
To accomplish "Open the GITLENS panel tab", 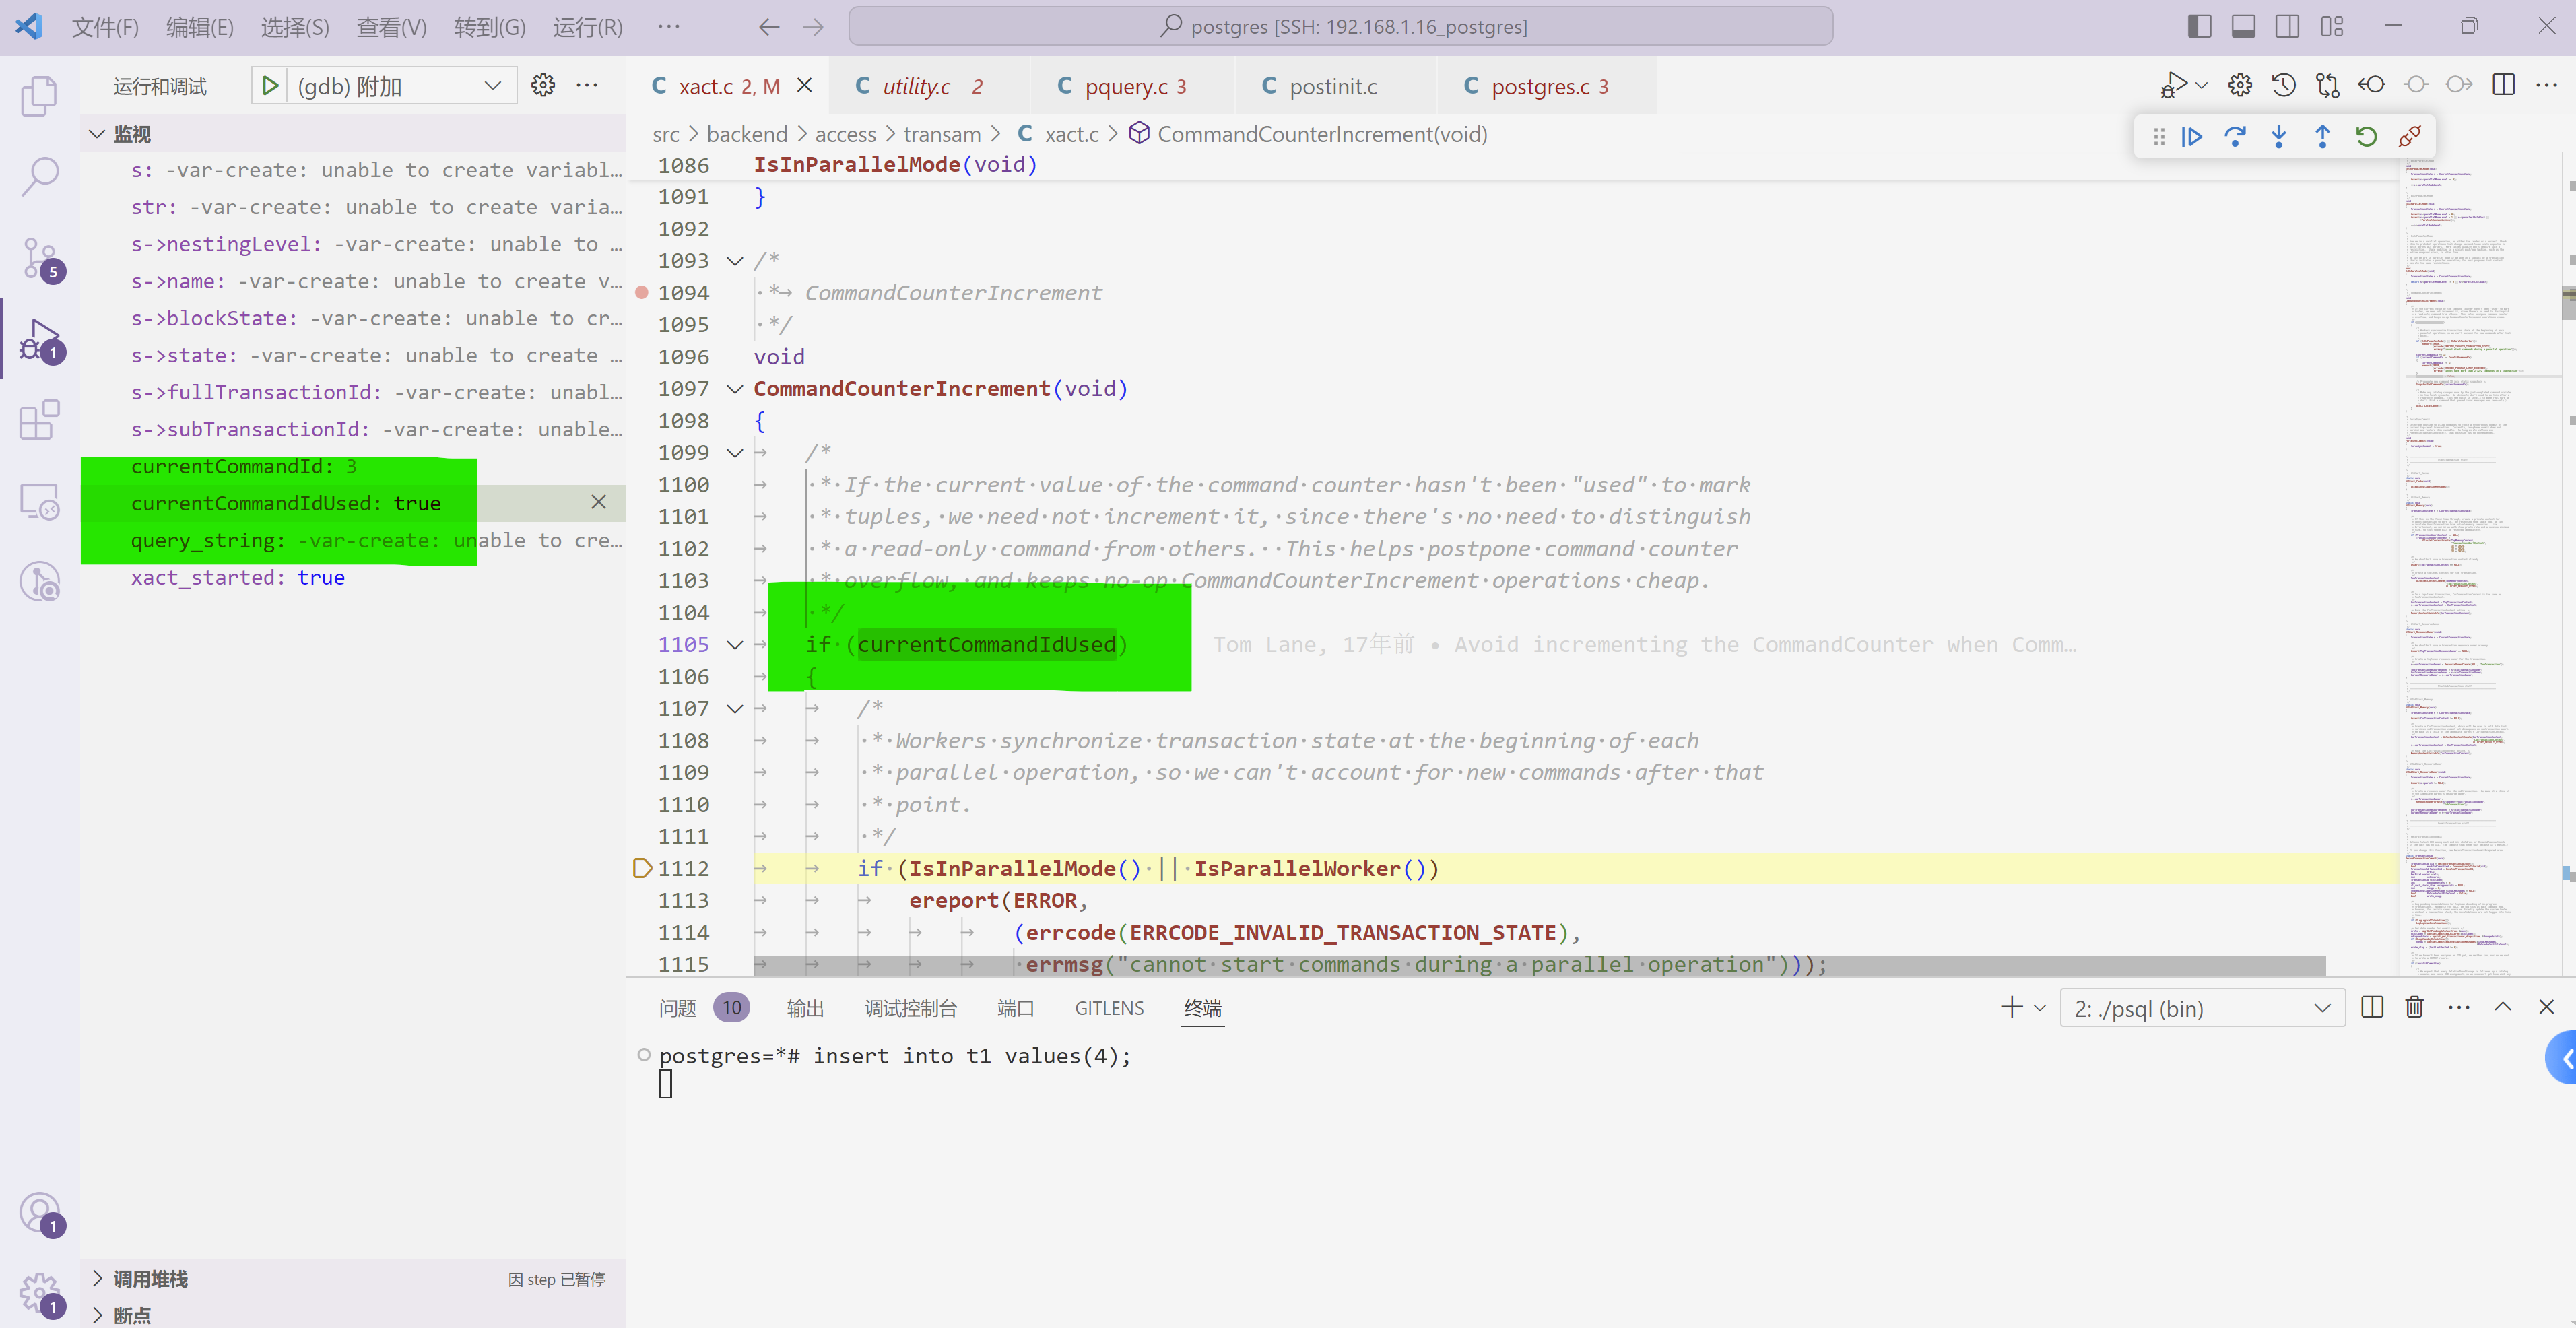I will tap(1109, 1008).
